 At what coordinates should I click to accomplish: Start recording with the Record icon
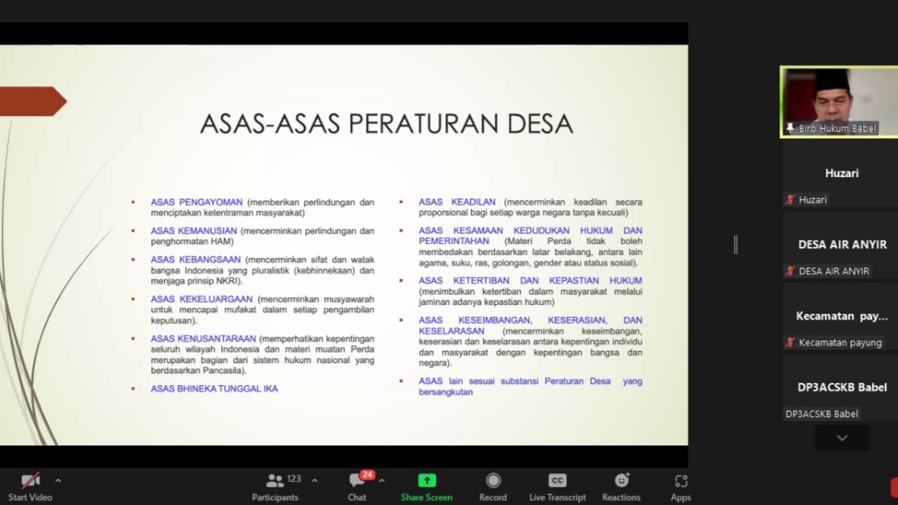coord(493,480)
